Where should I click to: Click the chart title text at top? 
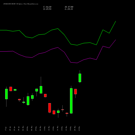[x=21, y=4]
